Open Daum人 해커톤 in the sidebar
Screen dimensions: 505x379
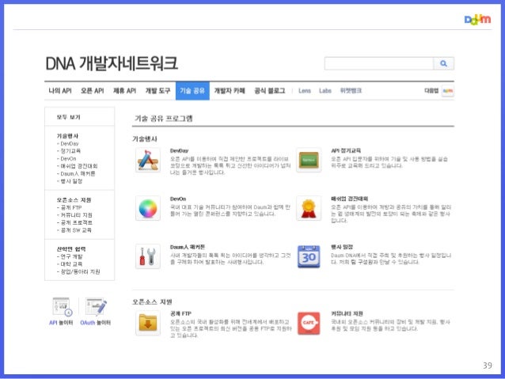pos(78,173)
